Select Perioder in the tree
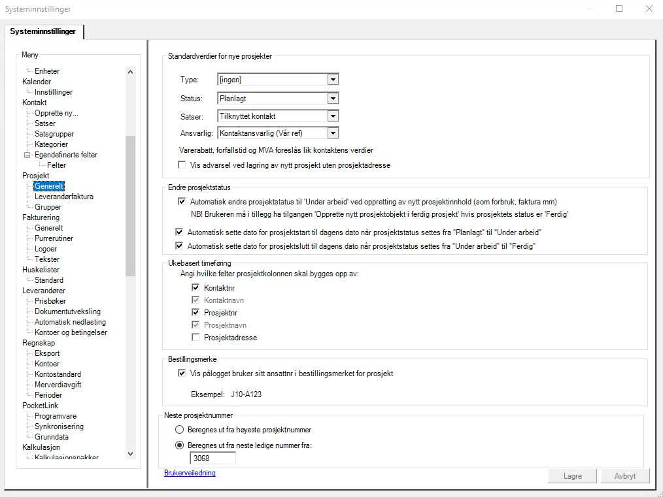The height and width of the screenshot is (497, 663). pyautogui.click(x=48, y=395)
